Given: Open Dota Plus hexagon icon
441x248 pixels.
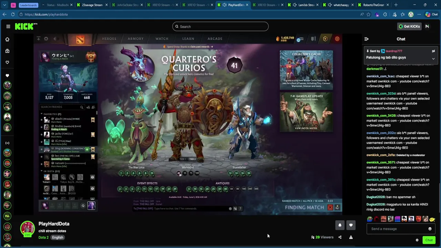Looking at the screenshot, I should (325, 39).
